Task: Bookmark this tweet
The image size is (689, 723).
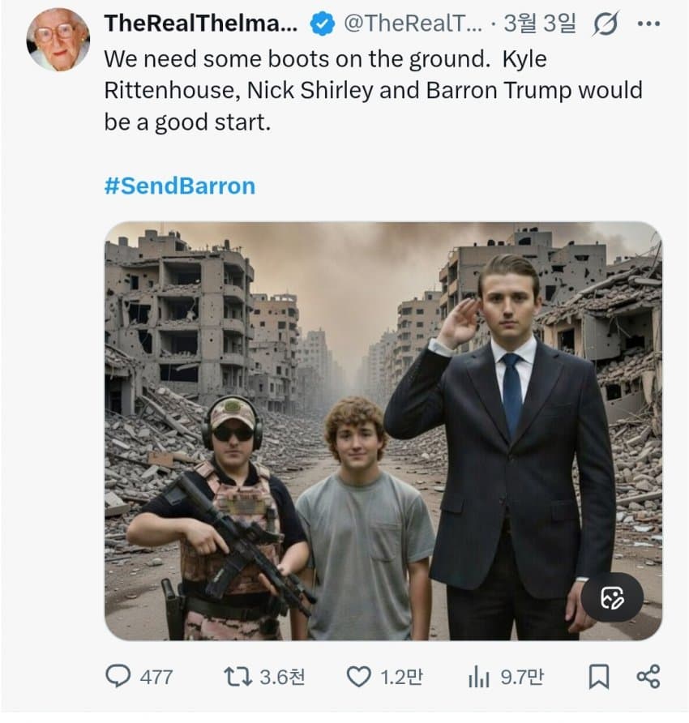Action: (x=598, y=676)
